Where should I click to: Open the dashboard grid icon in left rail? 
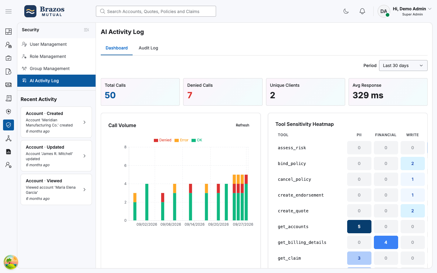click(8, 32)
